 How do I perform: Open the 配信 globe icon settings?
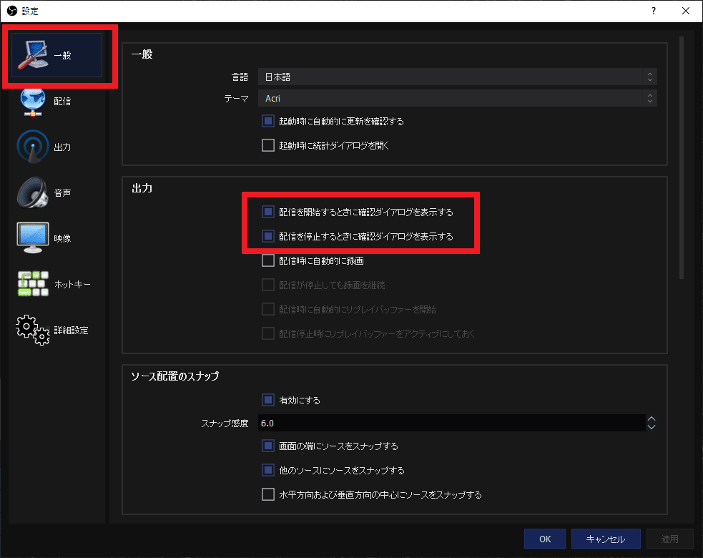(x=33, y=102)
